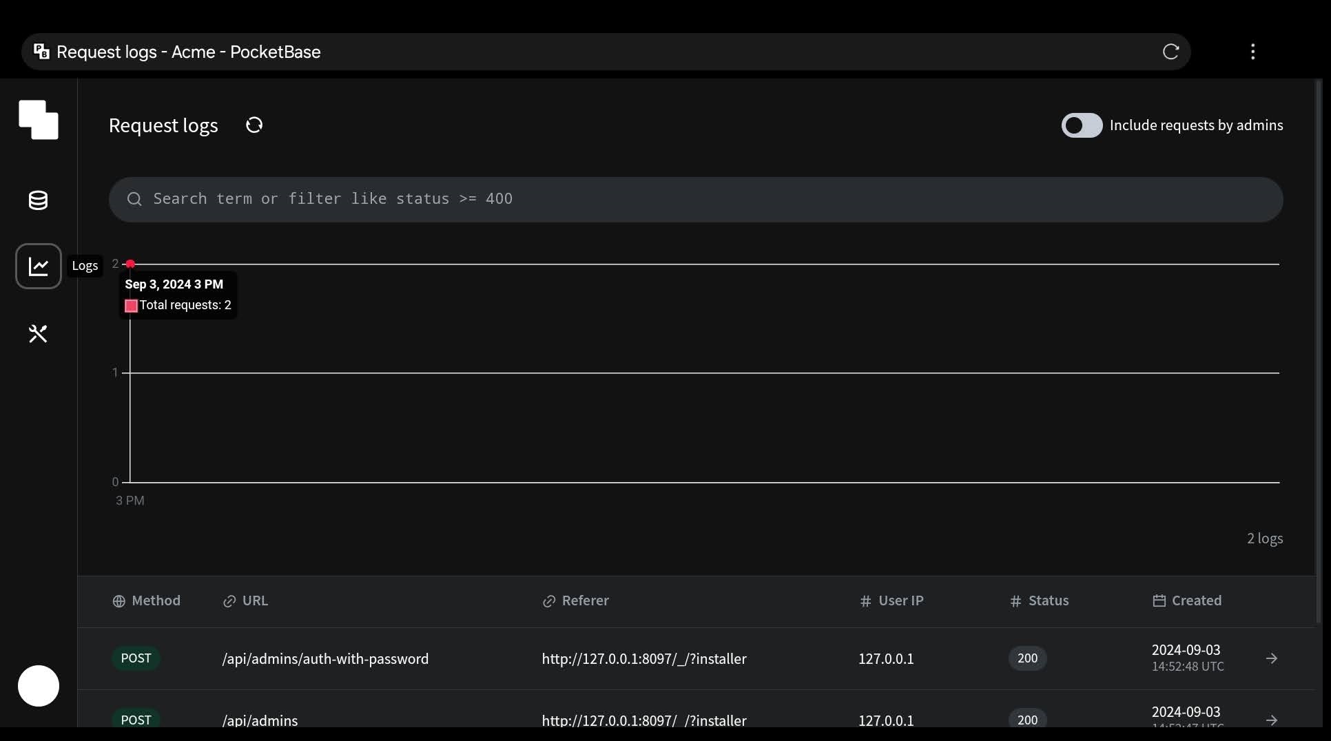Click the red chart data point
This screenshot has width=1331, height=741.
coord(130,264)
